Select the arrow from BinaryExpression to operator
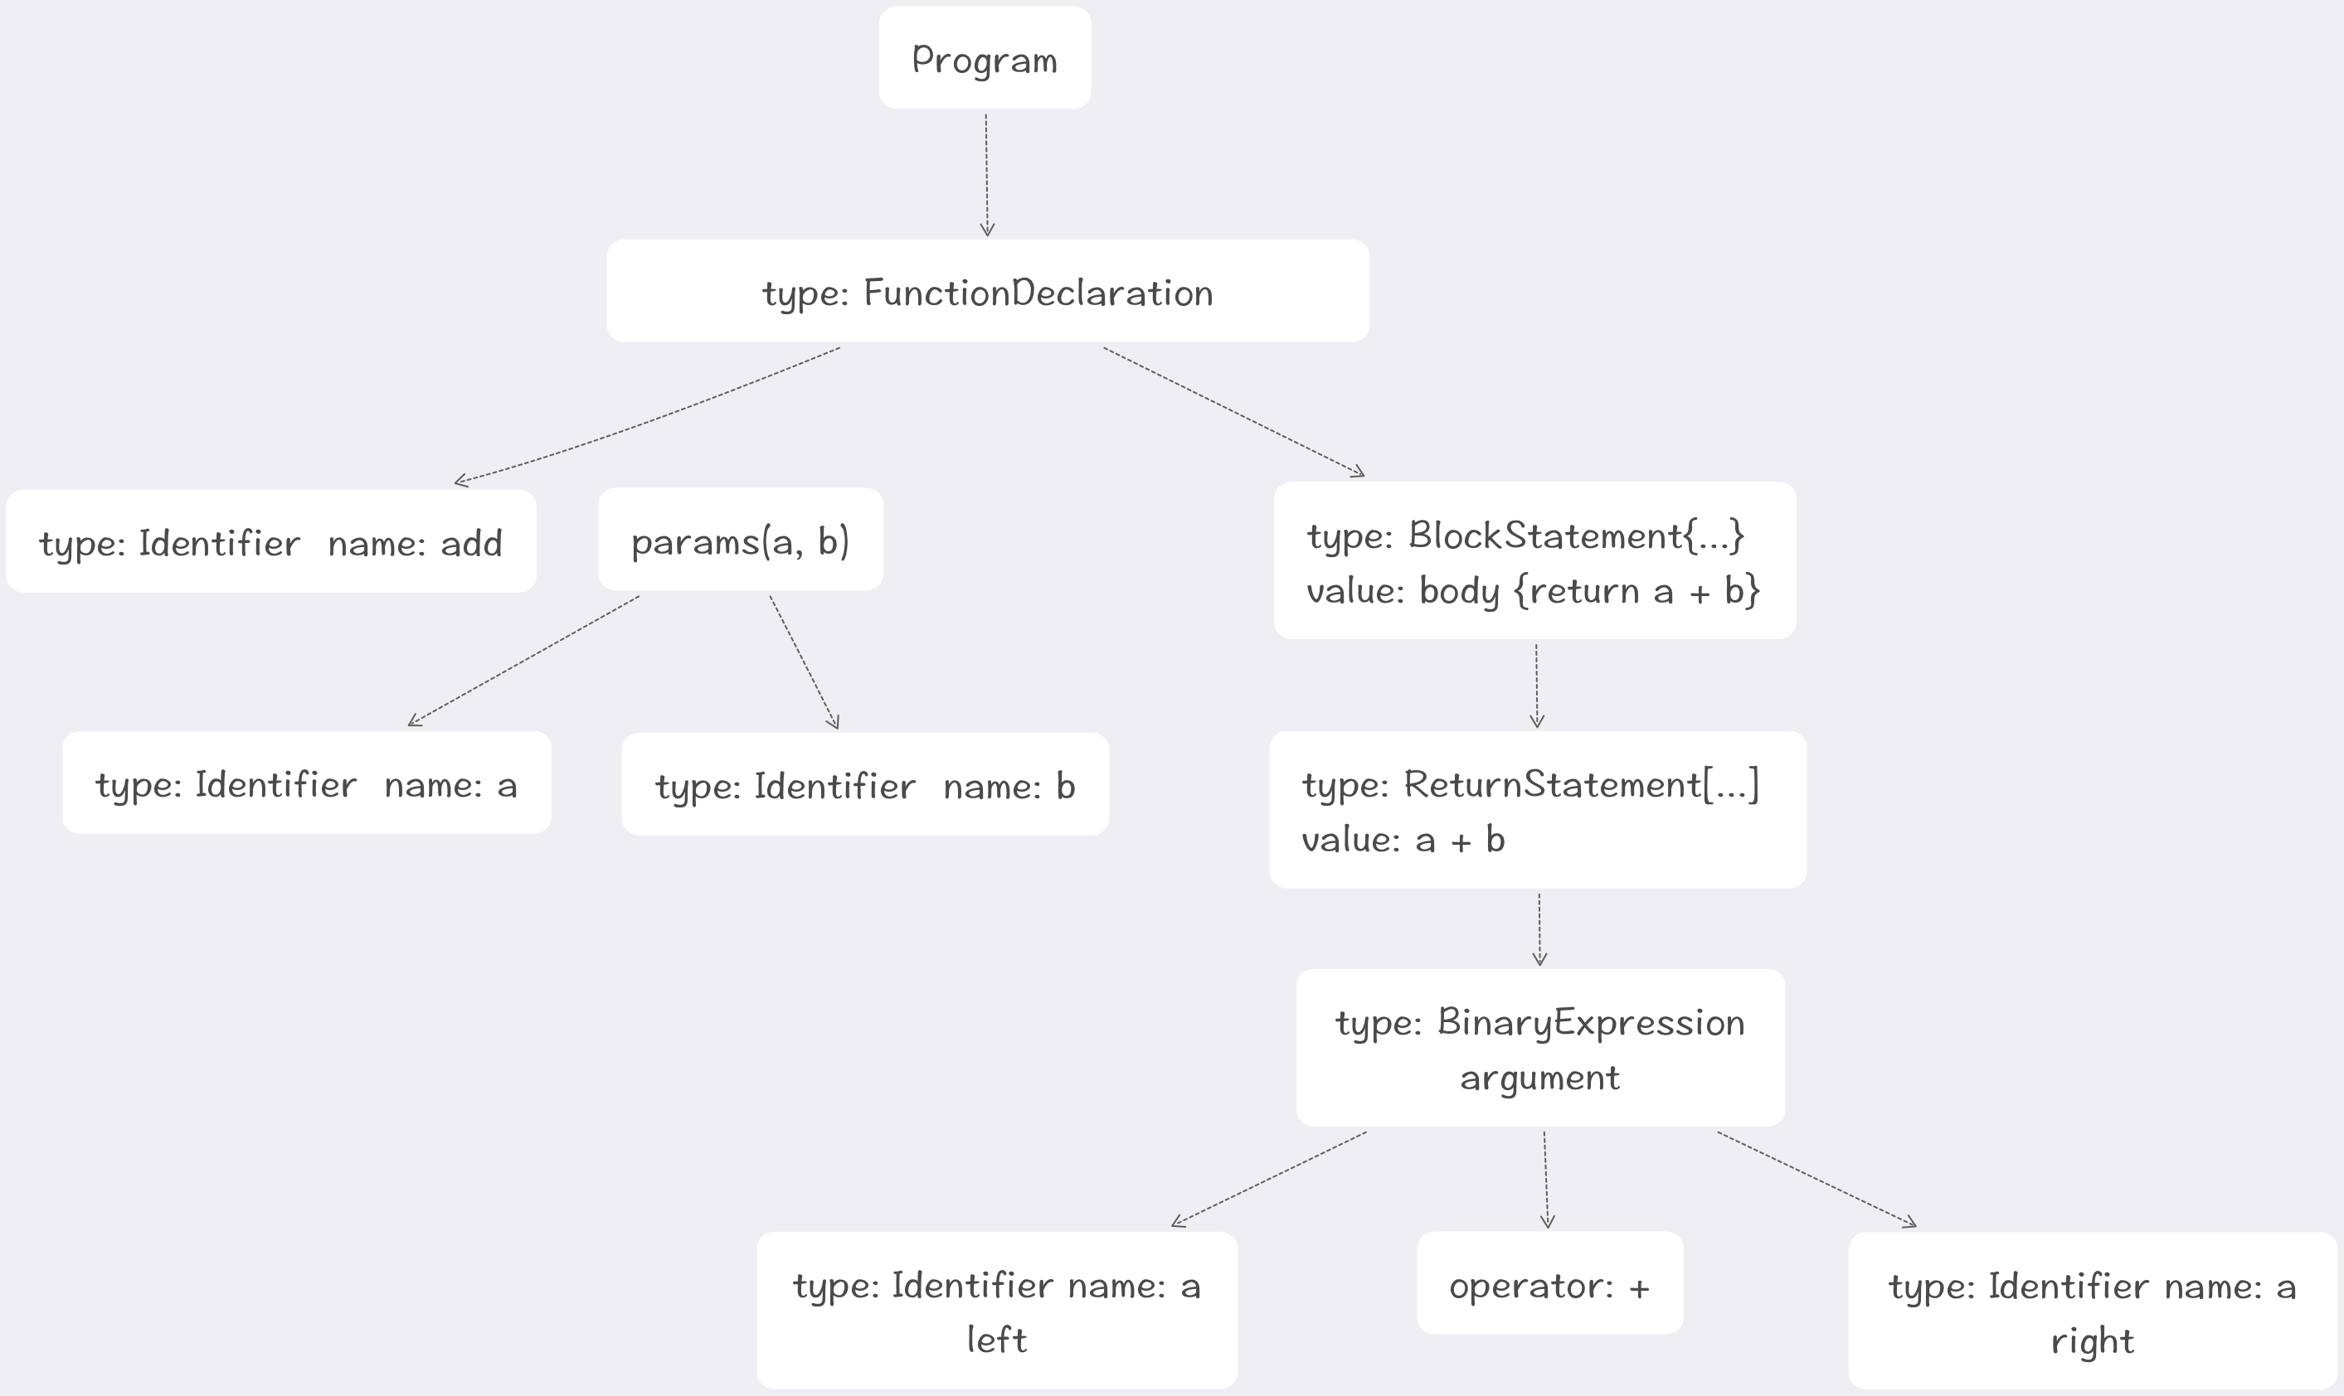This screenshot has width=2344, height=1396. click(1546, 1180)
